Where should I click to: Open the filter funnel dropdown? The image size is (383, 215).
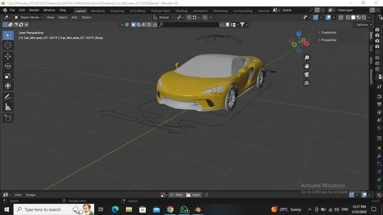(244, 25)
